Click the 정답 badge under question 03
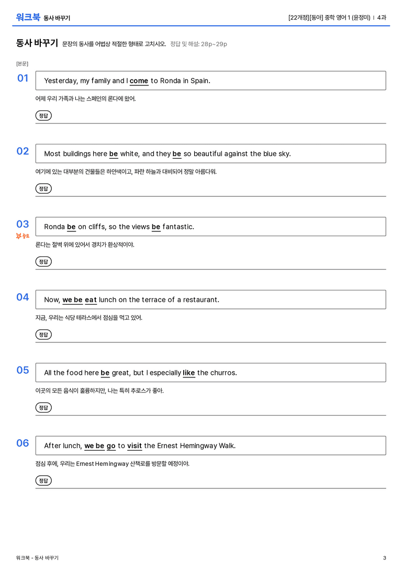 point(43,261)
